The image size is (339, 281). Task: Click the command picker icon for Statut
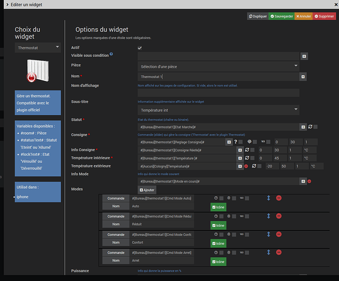point(304,128)
